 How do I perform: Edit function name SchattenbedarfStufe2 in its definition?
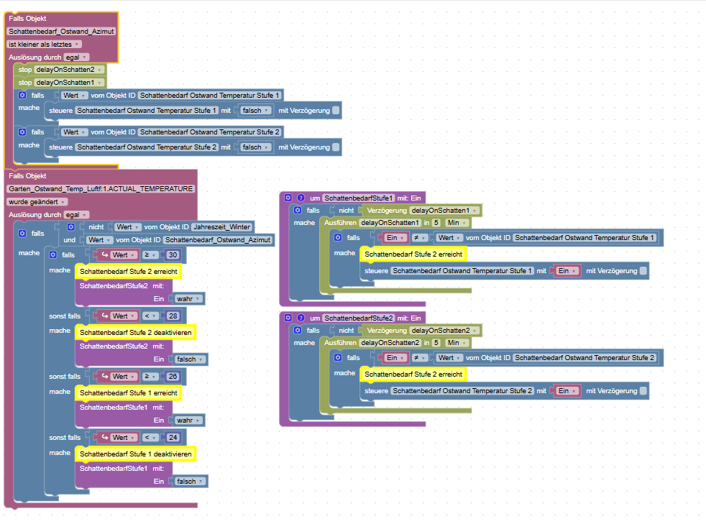[x=359, y=318]
